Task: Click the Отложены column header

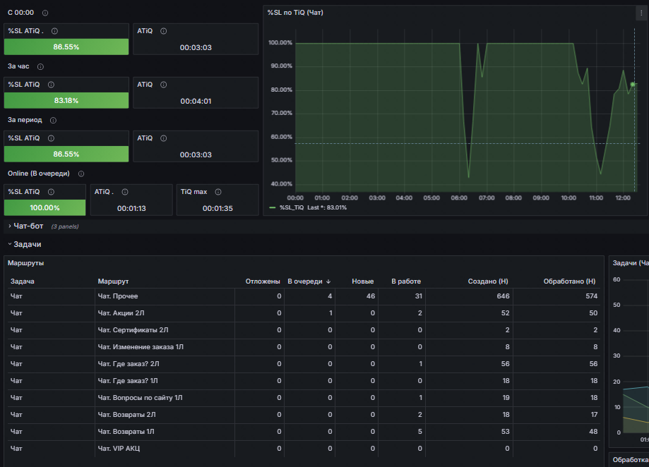Action: coord(263,281)
